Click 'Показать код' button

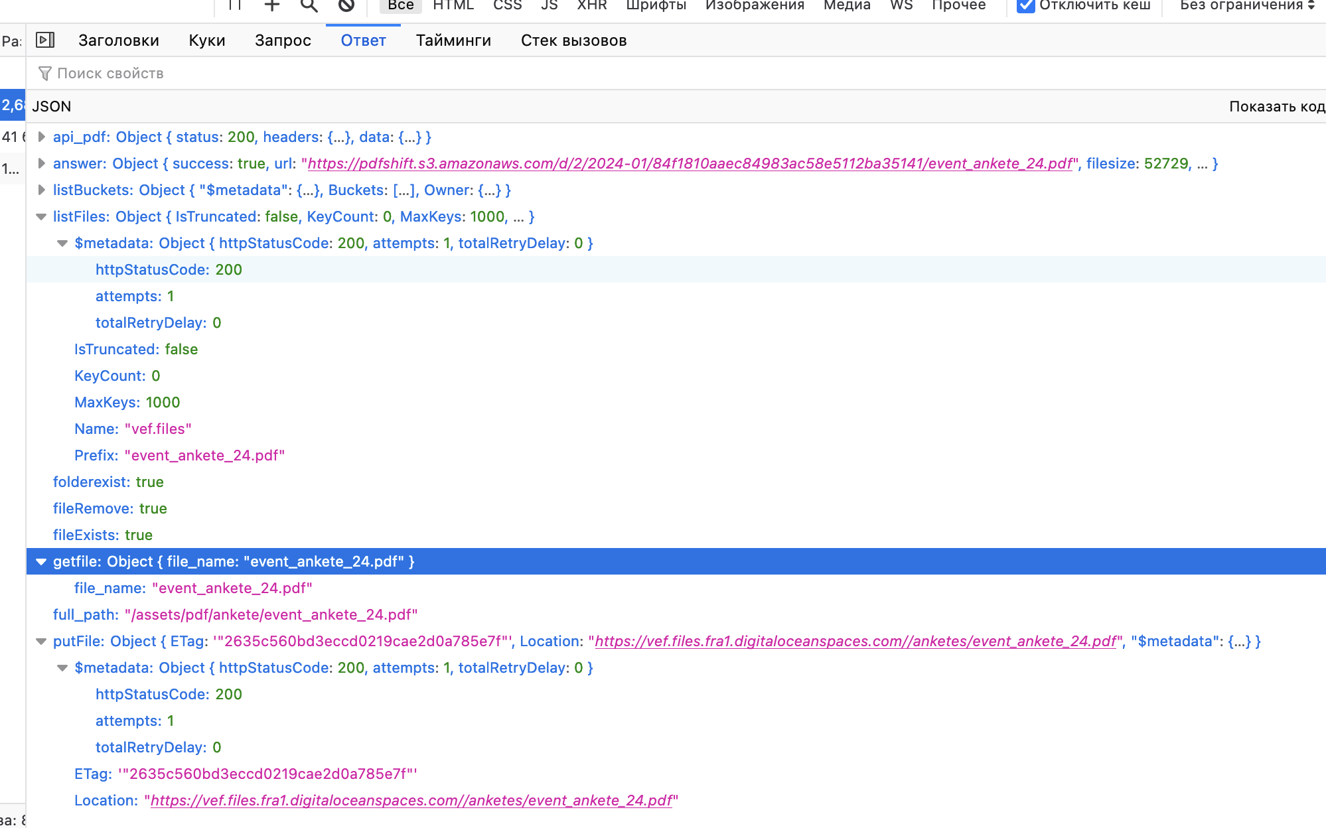1276,106
